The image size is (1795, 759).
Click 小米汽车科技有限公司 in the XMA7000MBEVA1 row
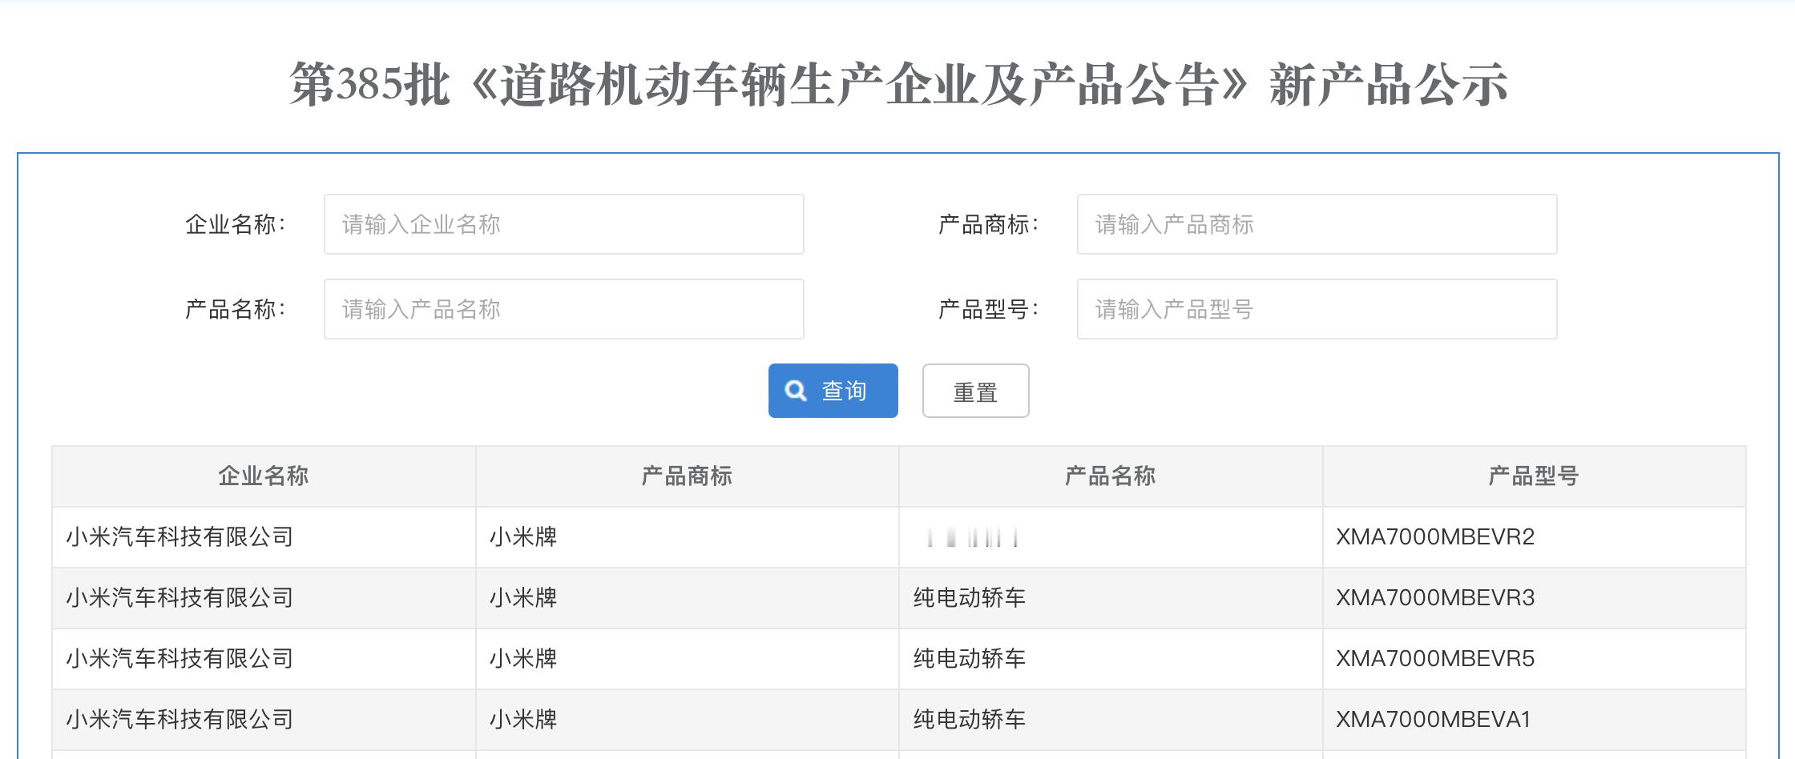179,719
